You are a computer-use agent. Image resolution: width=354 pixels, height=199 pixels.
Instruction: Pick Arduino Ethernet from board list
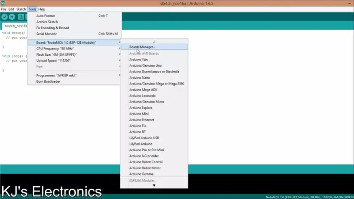click(154, 120)
